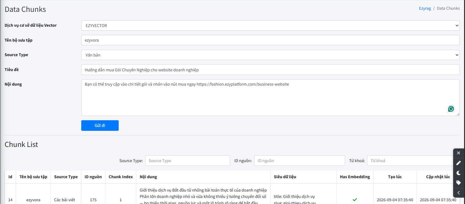
Task: Click the ID nguồn column header
Action: 93,177
